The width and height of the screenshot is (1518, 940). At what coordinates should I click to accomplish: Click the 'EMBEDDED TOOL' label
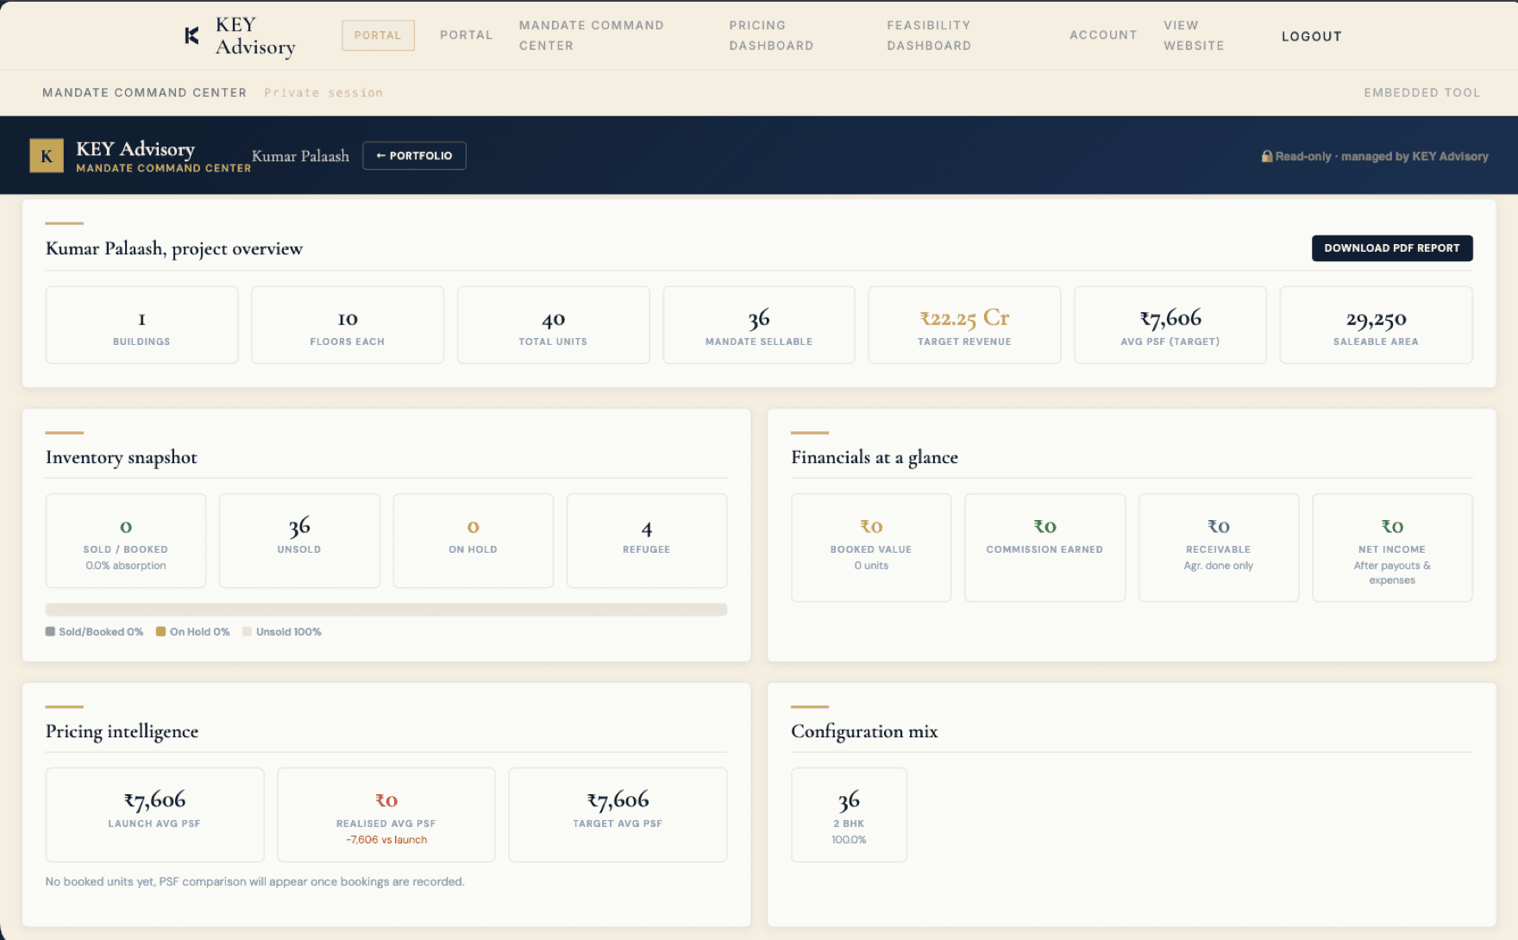1421,92
